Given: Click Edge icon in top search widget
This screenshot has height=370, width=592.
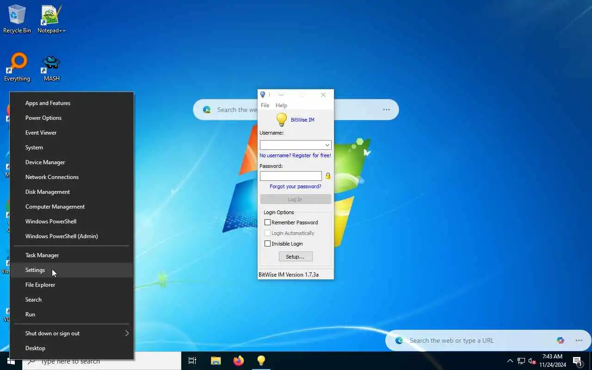Looking at the screenshot, I should coord(207,110).
